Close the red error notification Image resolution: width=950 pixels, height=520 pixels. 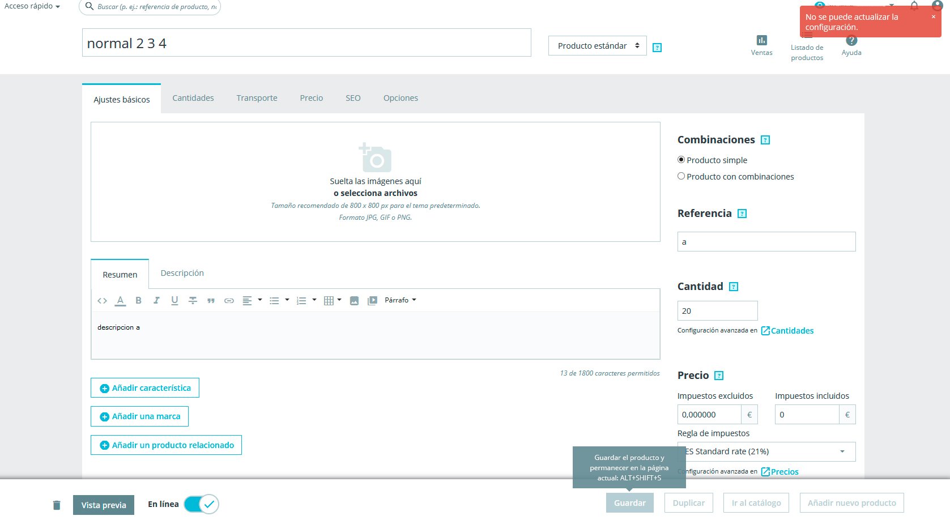click(x=934, y=16)
